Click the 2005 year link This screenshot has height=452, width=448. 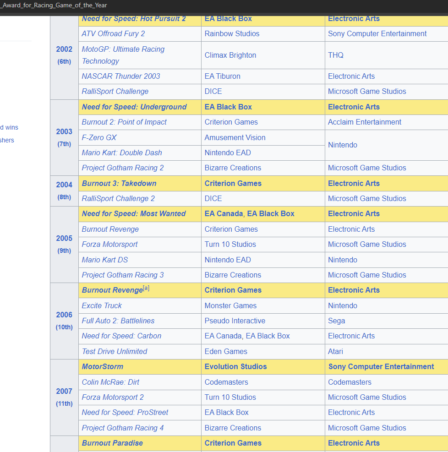64,239
